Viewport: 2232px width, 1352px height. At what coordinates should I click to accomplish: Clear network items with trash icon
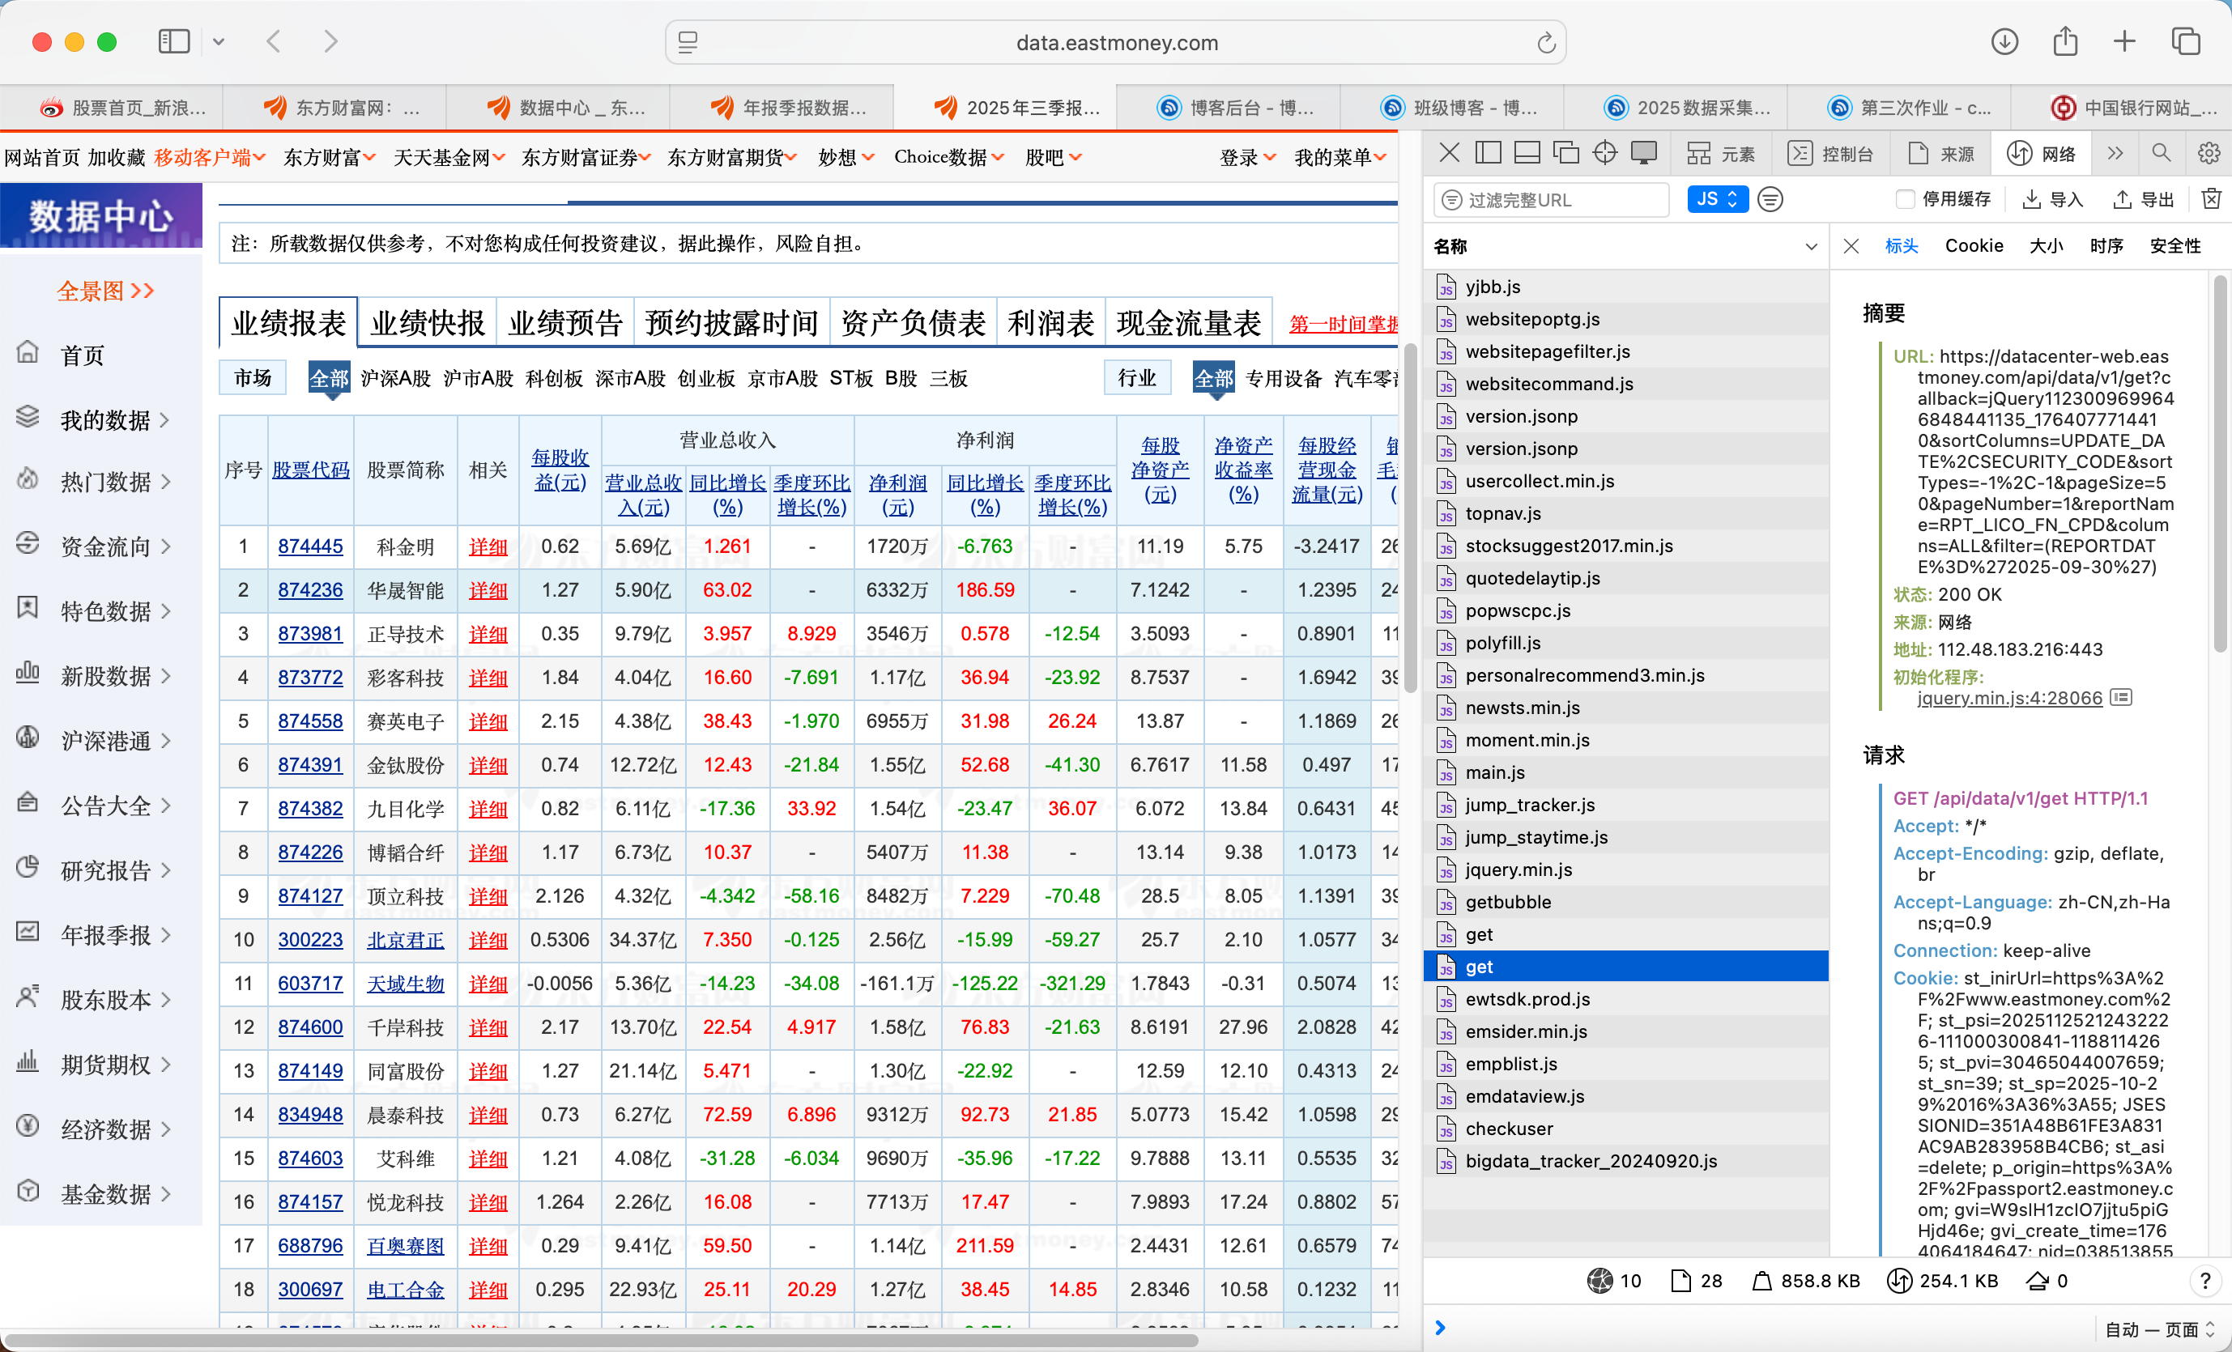click(x=2210, y=199)
